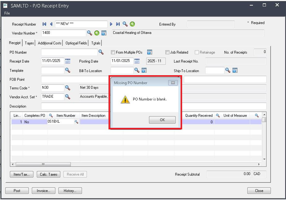The width and height of the screenshot is (286, 200).
Task: Open Terms Code finder magnifier
Action: click(x=68, y=88)
